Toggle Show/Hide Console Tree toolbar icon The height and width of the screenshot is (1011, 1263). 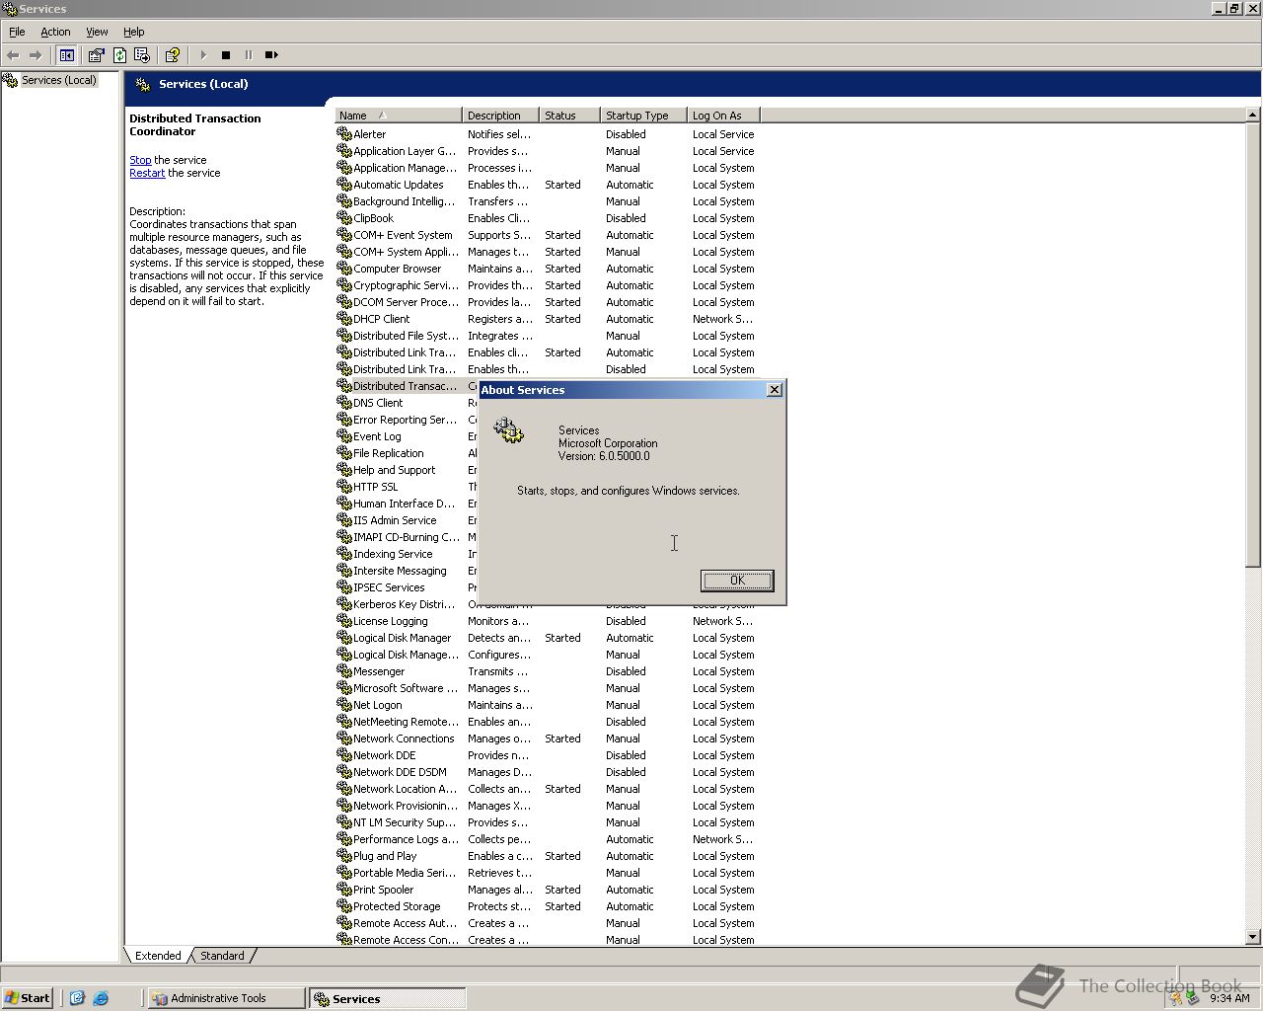(67, 55)
